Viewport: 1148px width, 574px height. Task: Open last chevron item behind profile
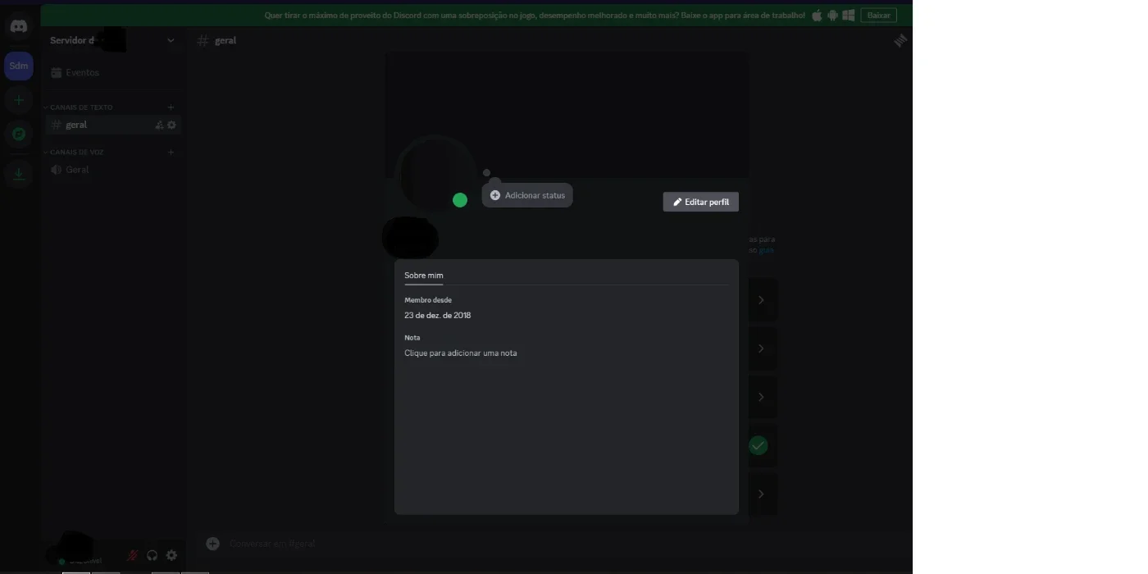point(761,494)
